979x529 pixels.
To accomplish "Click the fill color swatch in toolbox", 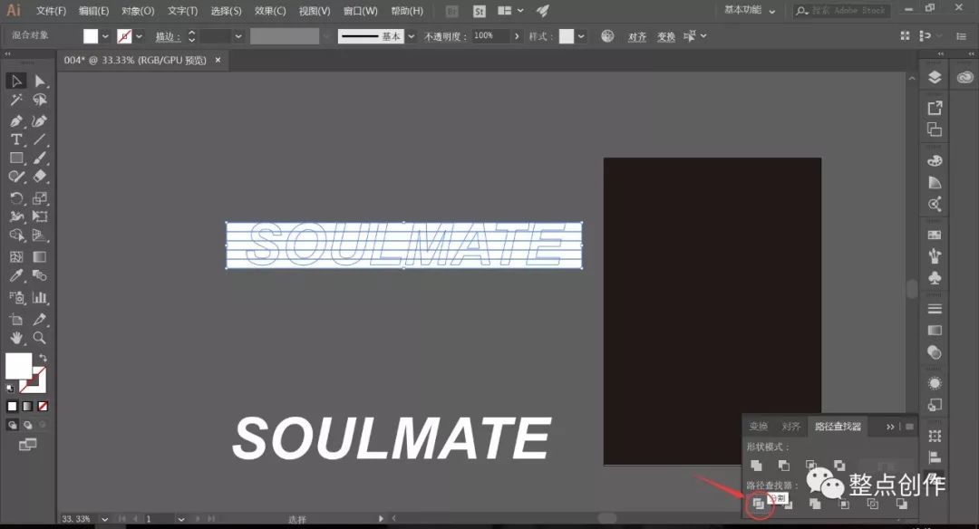I will [x=18, y=366].
